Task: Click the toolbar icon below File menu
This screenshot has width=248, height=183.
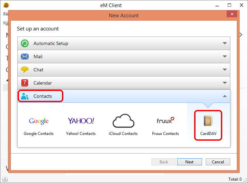Action: (x=5, y=23)
